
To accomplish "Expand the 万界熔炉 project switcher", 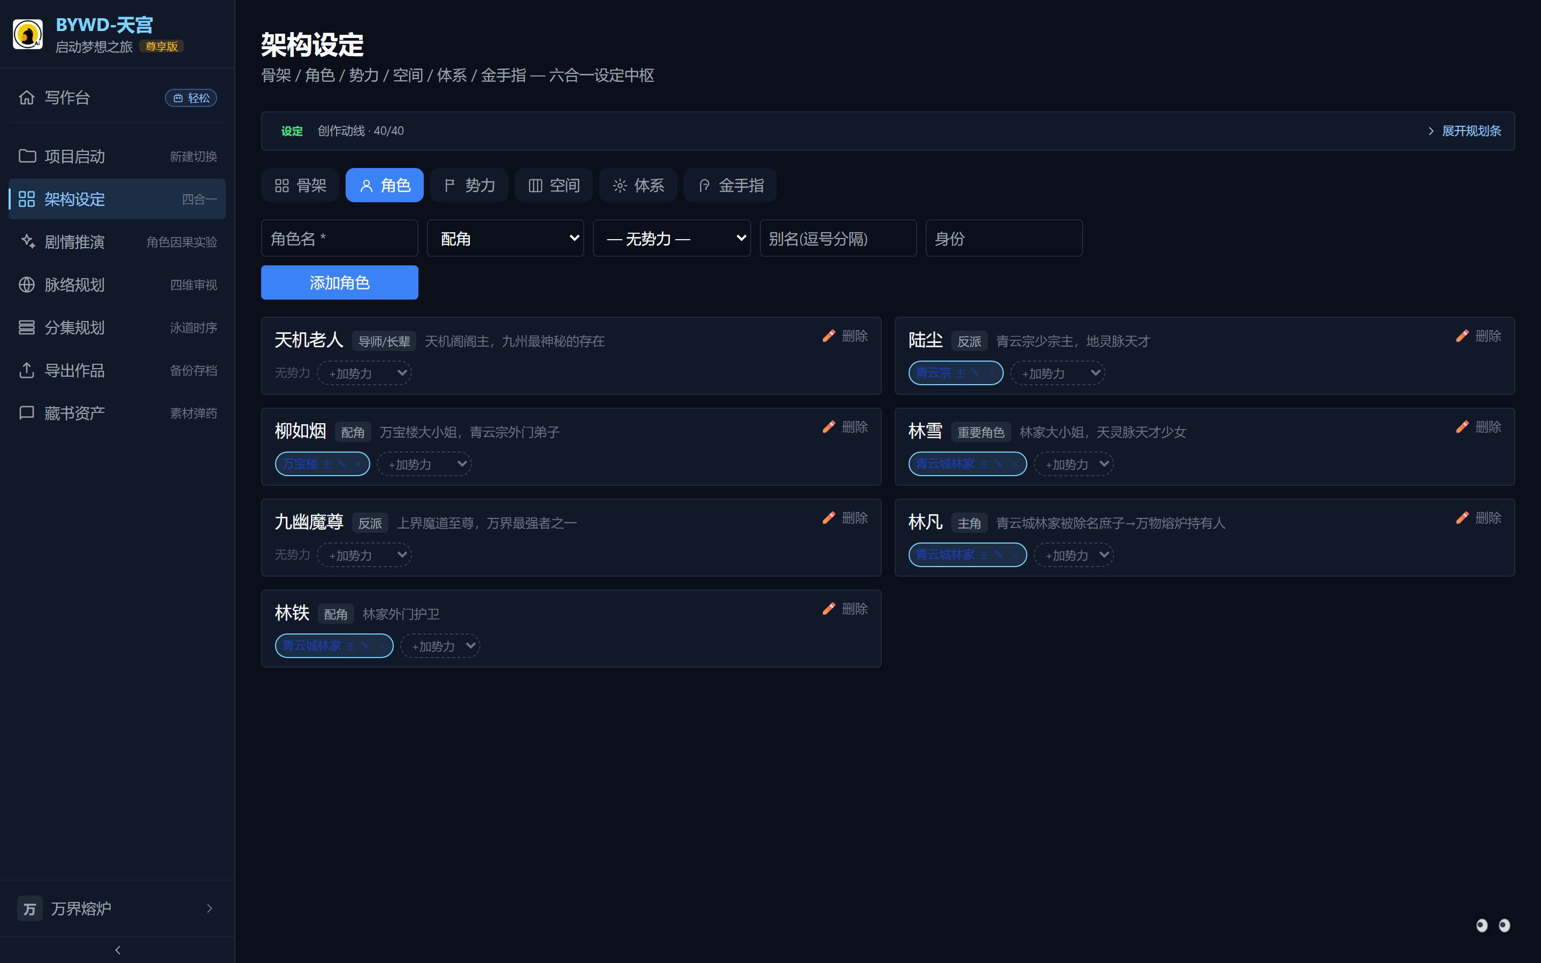I will click(x=117, y=908).
